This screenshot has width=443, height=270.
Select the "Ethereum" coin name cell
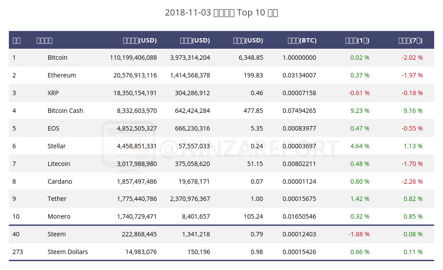coord(62,75)
